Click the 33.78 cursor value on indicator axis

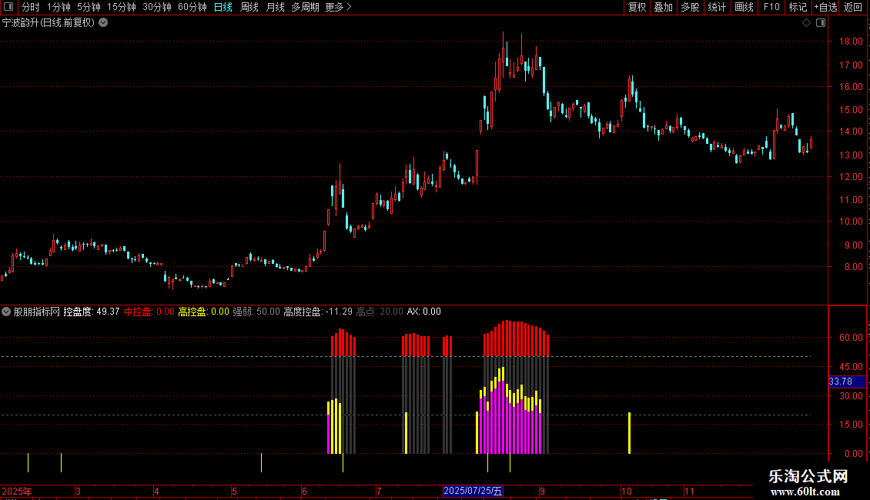click(x=847, y=382)
